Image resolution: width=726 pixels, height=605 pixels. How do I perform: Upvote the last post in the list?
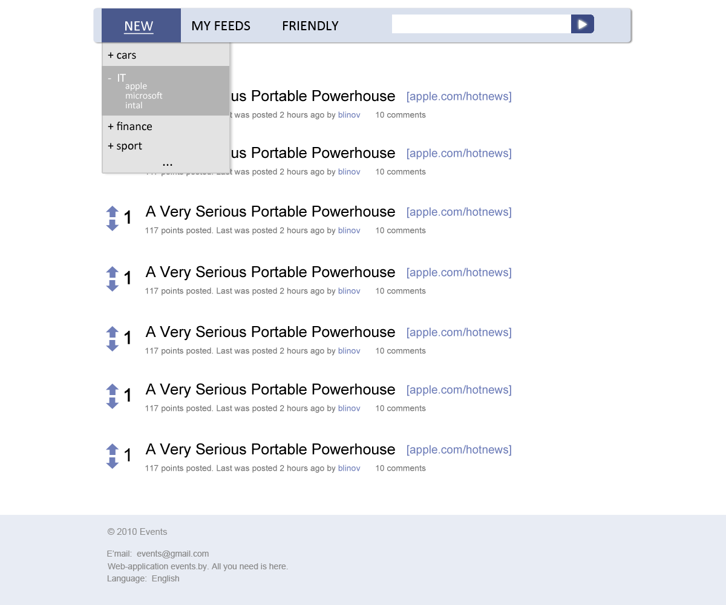coord(113,450)
